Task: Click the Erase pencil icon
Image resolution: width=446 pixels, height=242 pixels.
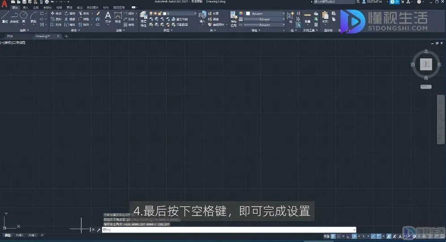Action: 98,13
